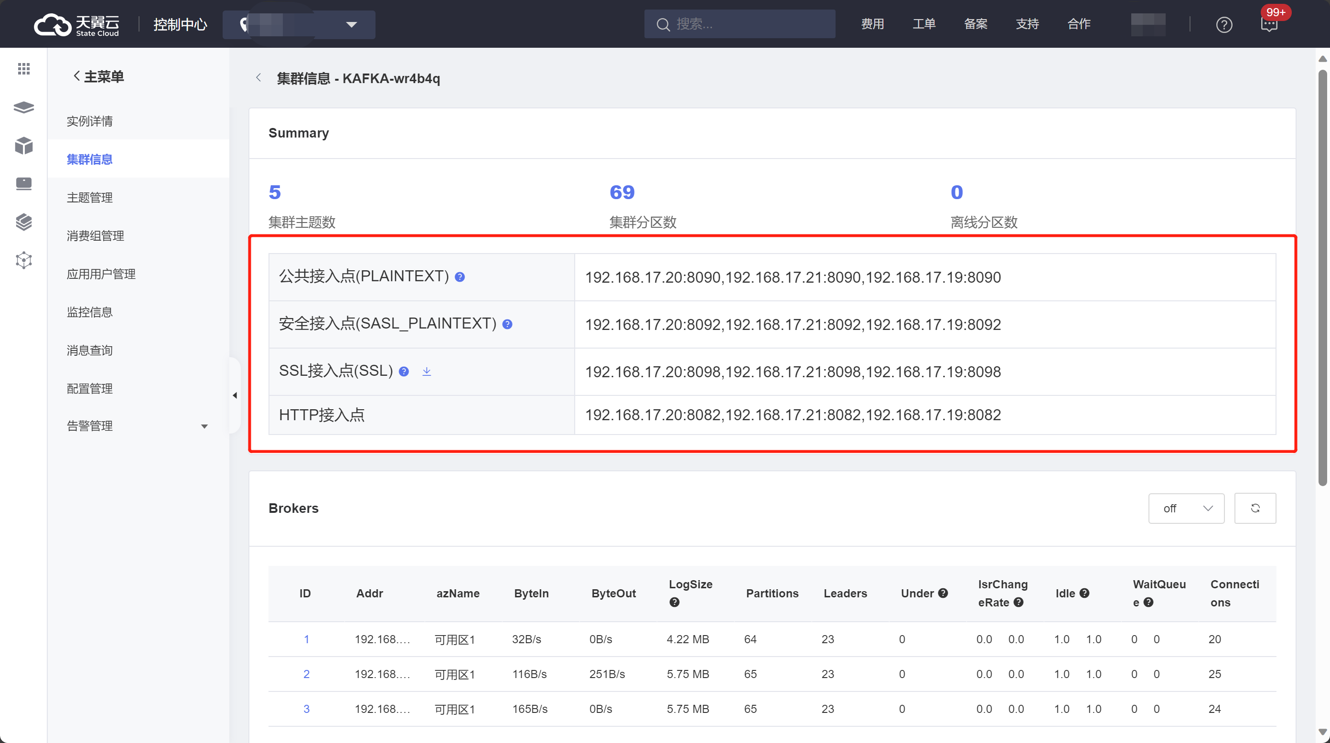
Task: Click the '251B/s' ByteOut cell
Action: (607, 674)
